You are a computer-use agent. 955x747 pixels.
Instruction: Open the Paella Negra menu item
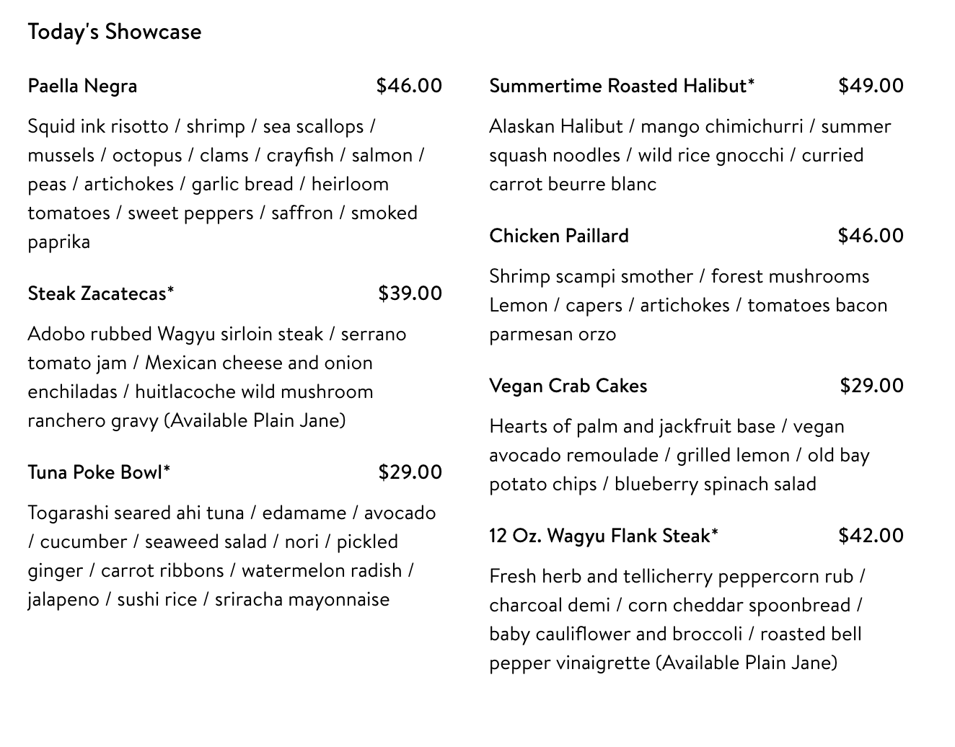(x=82, y=86)
